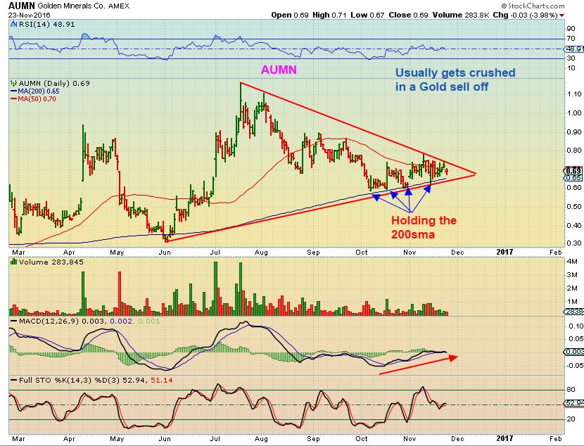Click the MACD legend line marker
584x446 pixels.
(14, 321)
